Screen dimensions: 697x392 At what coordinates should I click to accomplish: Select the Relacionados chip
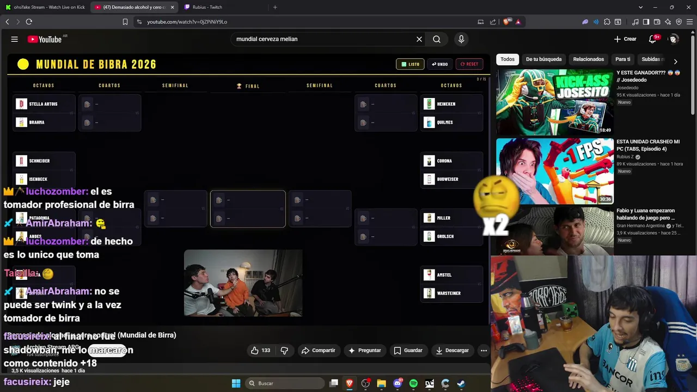tap(589, 59)
